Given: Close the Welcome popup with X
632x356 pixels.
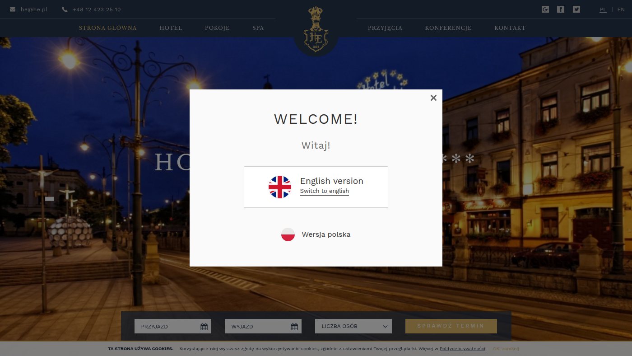Looking at the screenshot, I should point(433,98).
